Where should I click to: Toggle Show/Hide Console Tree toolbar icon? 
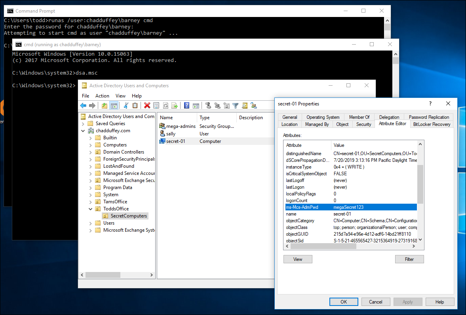(114, 105)
